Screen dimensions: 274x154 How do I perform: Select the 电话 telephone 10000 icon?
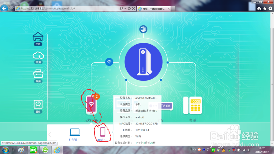click(x=192, y=105)
